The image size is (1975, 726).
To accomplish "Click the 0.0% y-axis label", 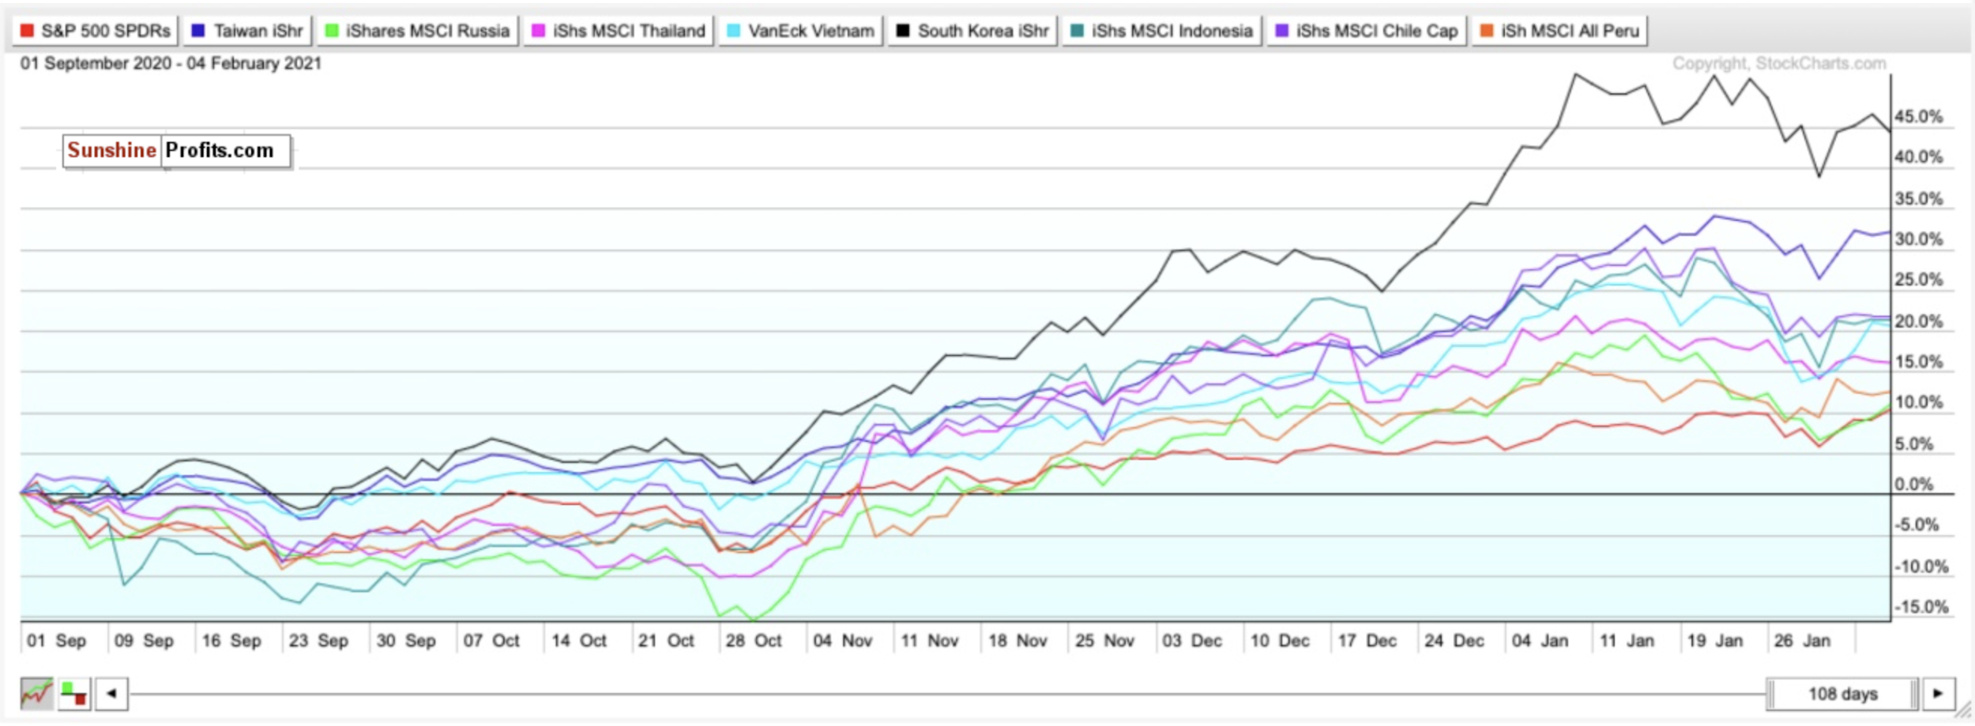I will [1915, 485].
